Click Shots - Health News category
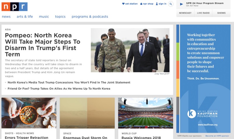Viewport: 234px width, 139px height. (x=19, y=133)
